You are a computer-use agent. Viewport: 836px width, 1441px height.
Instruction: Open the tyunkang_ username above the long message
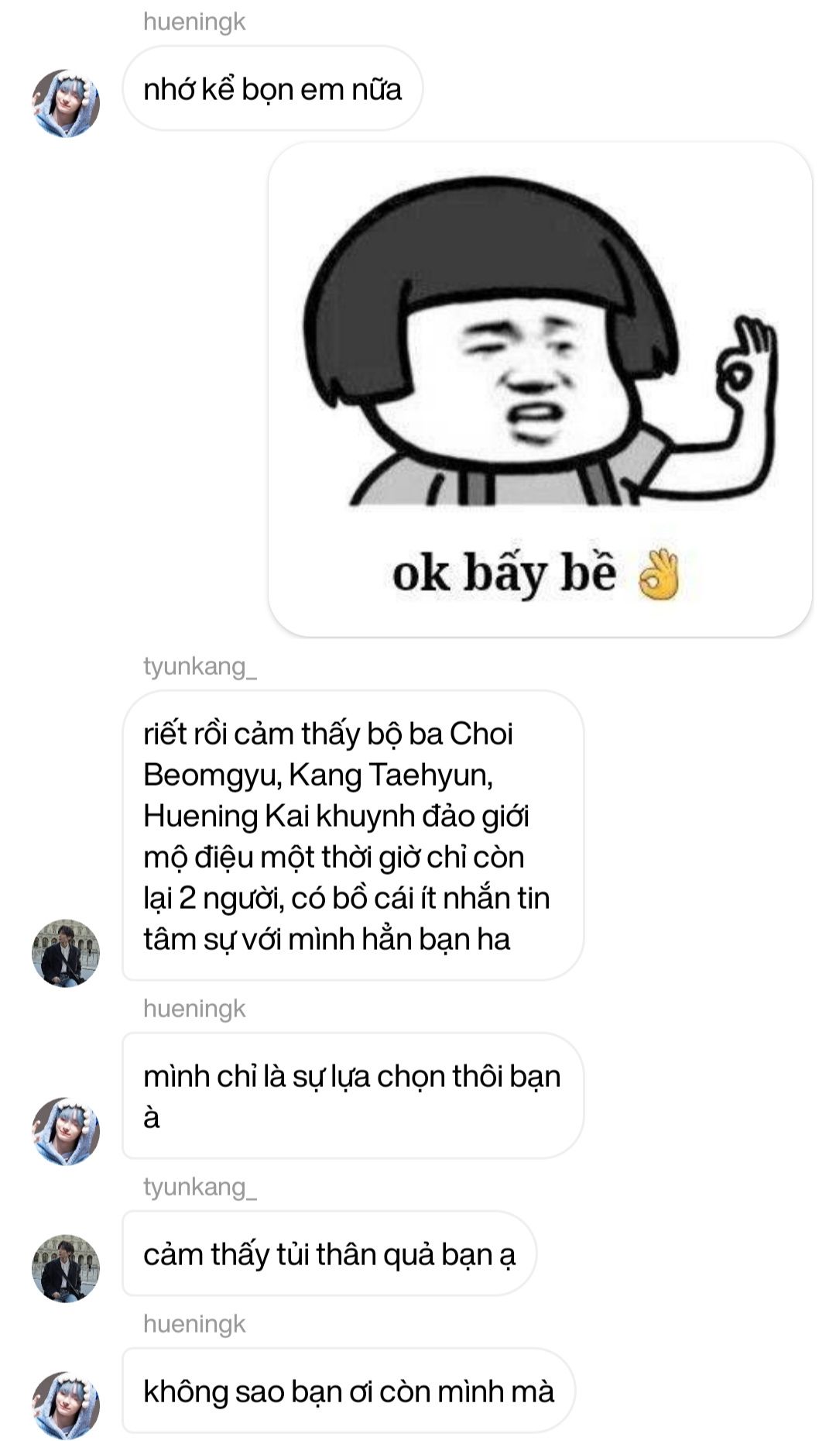pos(200,666)
